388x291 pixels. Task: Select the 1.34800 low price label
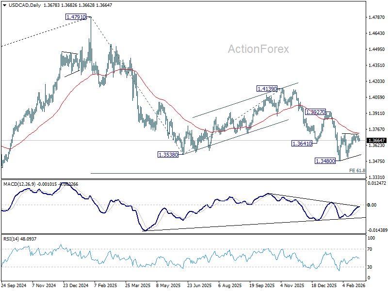click(325, 161)
